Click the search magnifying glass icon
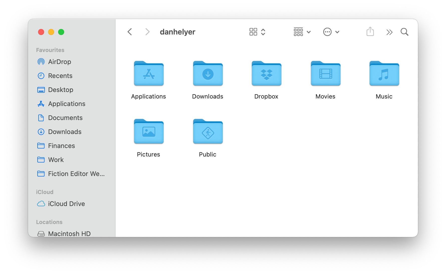 pos(404,32)
